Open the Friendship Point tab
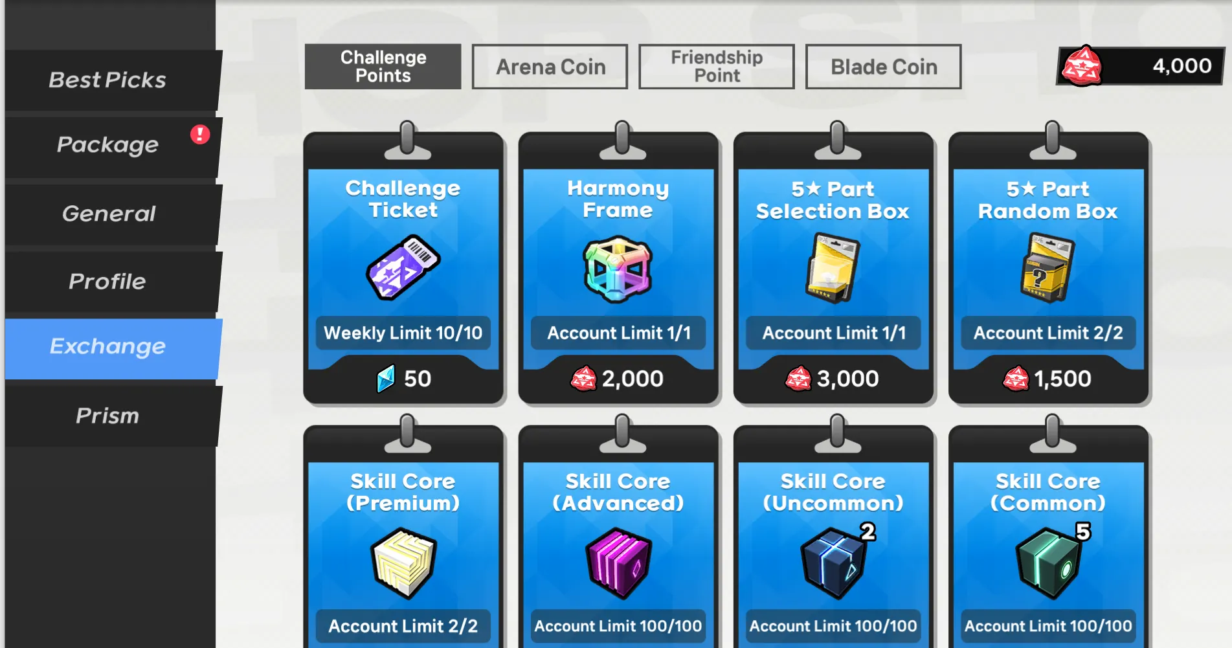 [717, 67]
